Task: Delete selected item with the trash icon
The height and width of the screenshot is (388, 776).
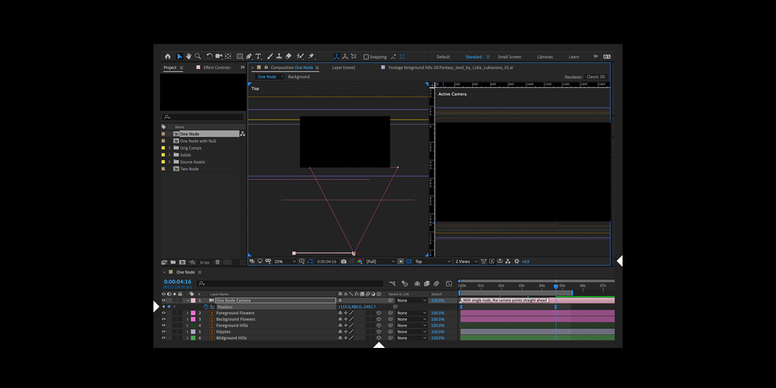Action: pos(217,263)
